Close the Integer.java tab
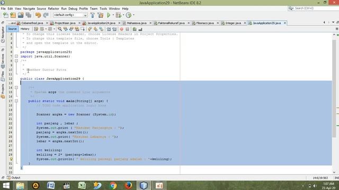Image resolution: width=339 pixels, height=190 pixels. (245, 23)
